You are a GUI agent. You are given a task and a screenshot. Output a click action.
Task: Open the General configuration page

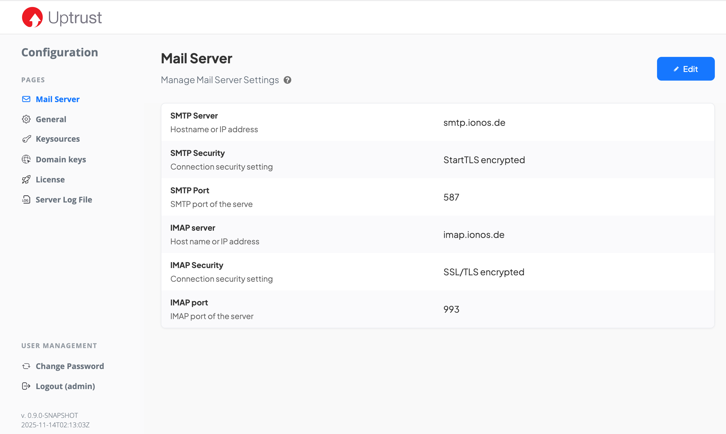click(x=51, y=119)
